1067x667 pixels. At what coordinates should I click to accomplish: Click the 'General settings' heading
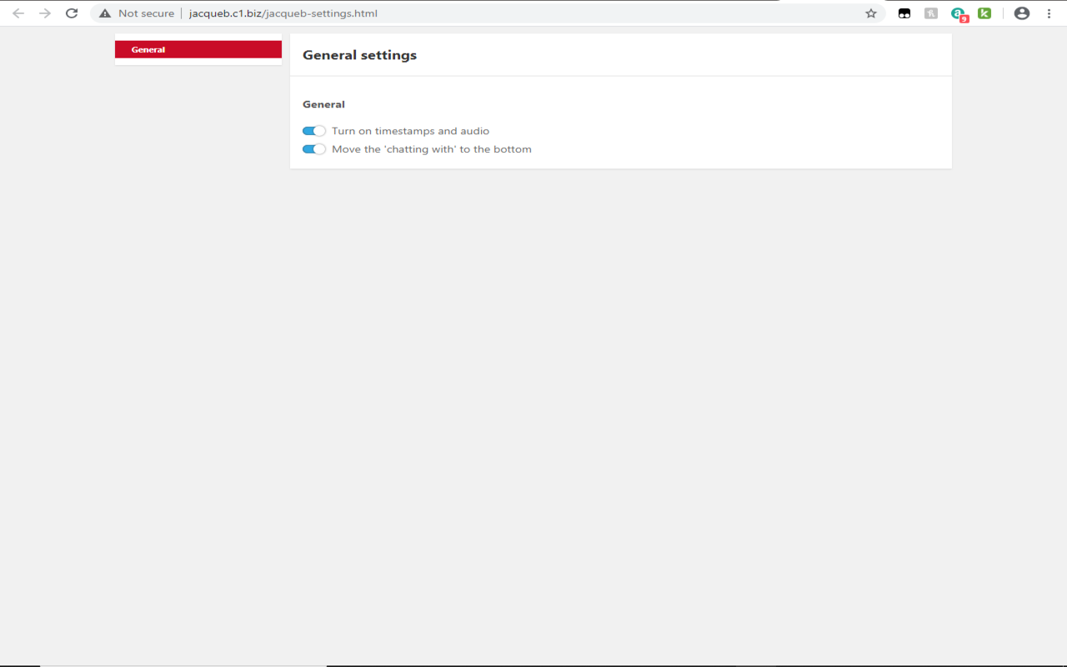pyautogui.click(x=359, y=55)
